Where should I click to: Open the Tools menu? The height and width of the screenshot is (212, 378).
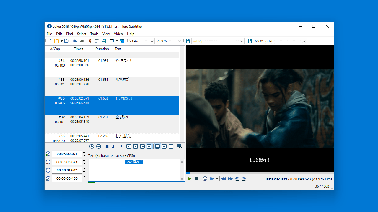94,34
